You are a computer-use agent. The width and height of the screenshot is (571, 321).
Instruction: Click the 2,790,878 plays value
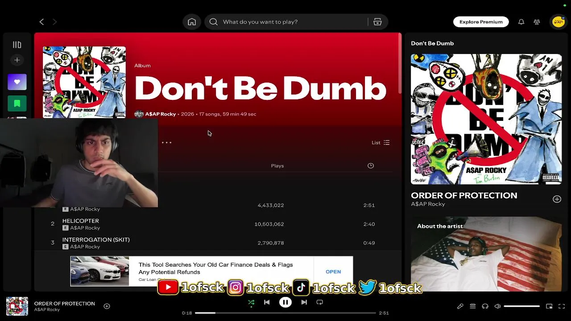(271, 243)
